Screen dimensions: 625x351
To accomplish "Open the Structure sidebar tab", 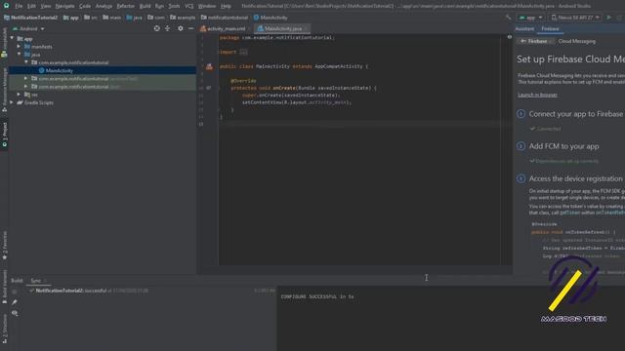I will point(4,329).
